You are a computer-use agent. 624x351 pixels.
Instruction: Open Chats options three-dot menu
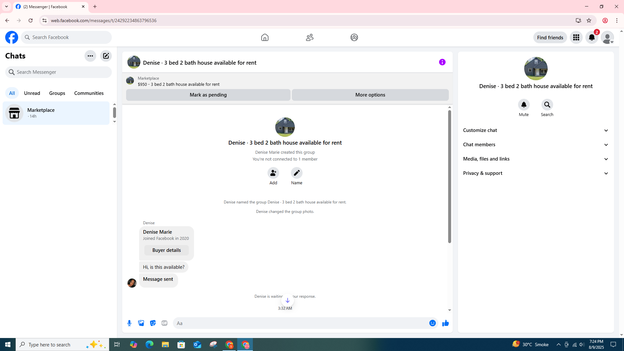pyautogui.click(x=90, y=56)
